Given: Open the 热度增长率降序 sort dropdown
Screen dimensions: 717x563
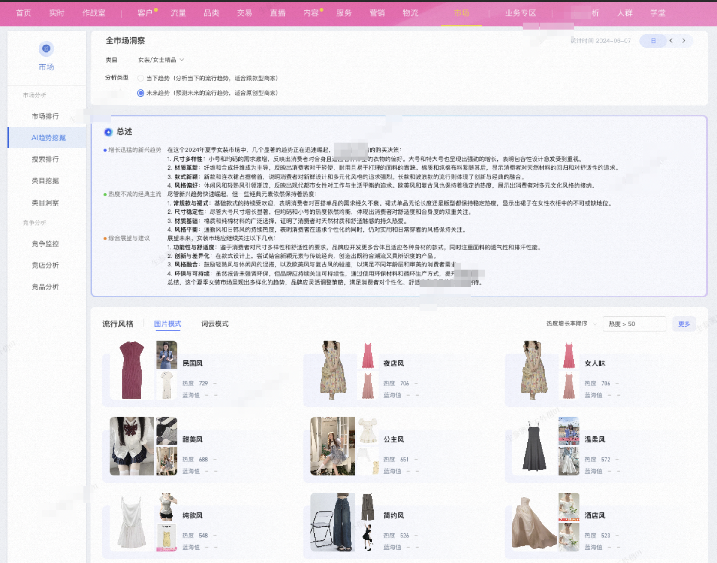Looking at the screenshot, I should (572, 324).
